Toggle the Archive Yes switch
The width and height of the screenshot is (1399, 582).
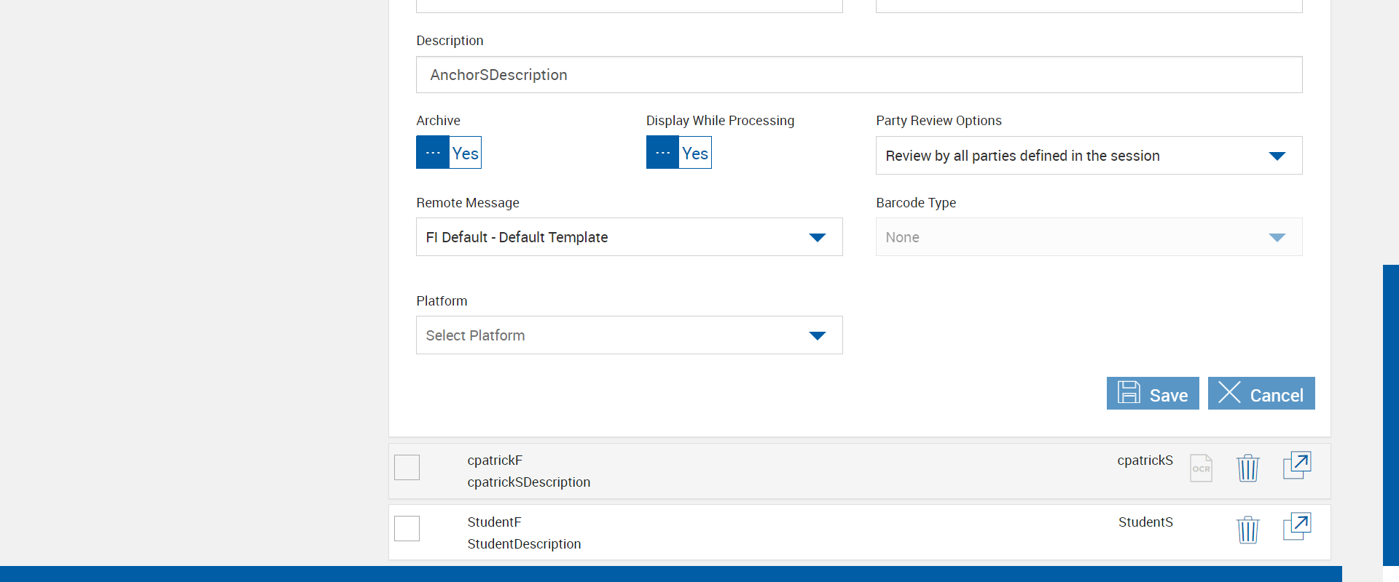coord(449,153)
